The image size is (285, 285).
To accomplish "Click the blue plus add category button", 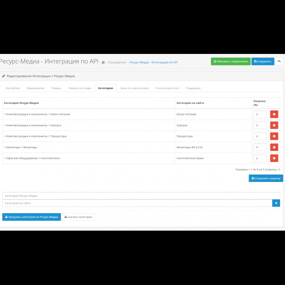I will pos(276,203).
